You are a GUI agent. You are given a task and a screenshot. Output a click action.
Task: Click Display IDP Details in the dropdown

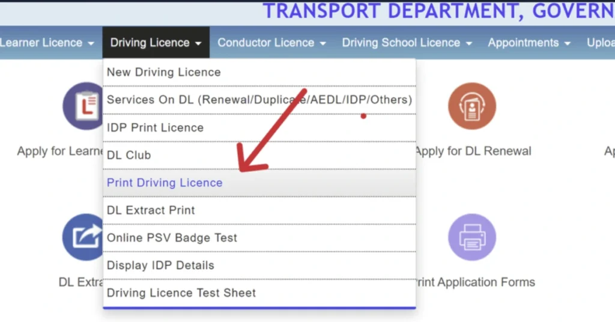[x=160, y=266]
